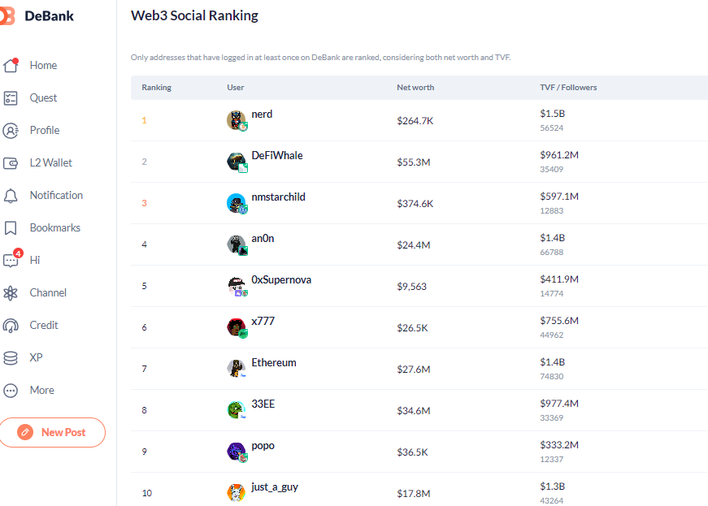Expand the More menu item
The width and height of the screenshot is (708, 506).
point(28,390)
